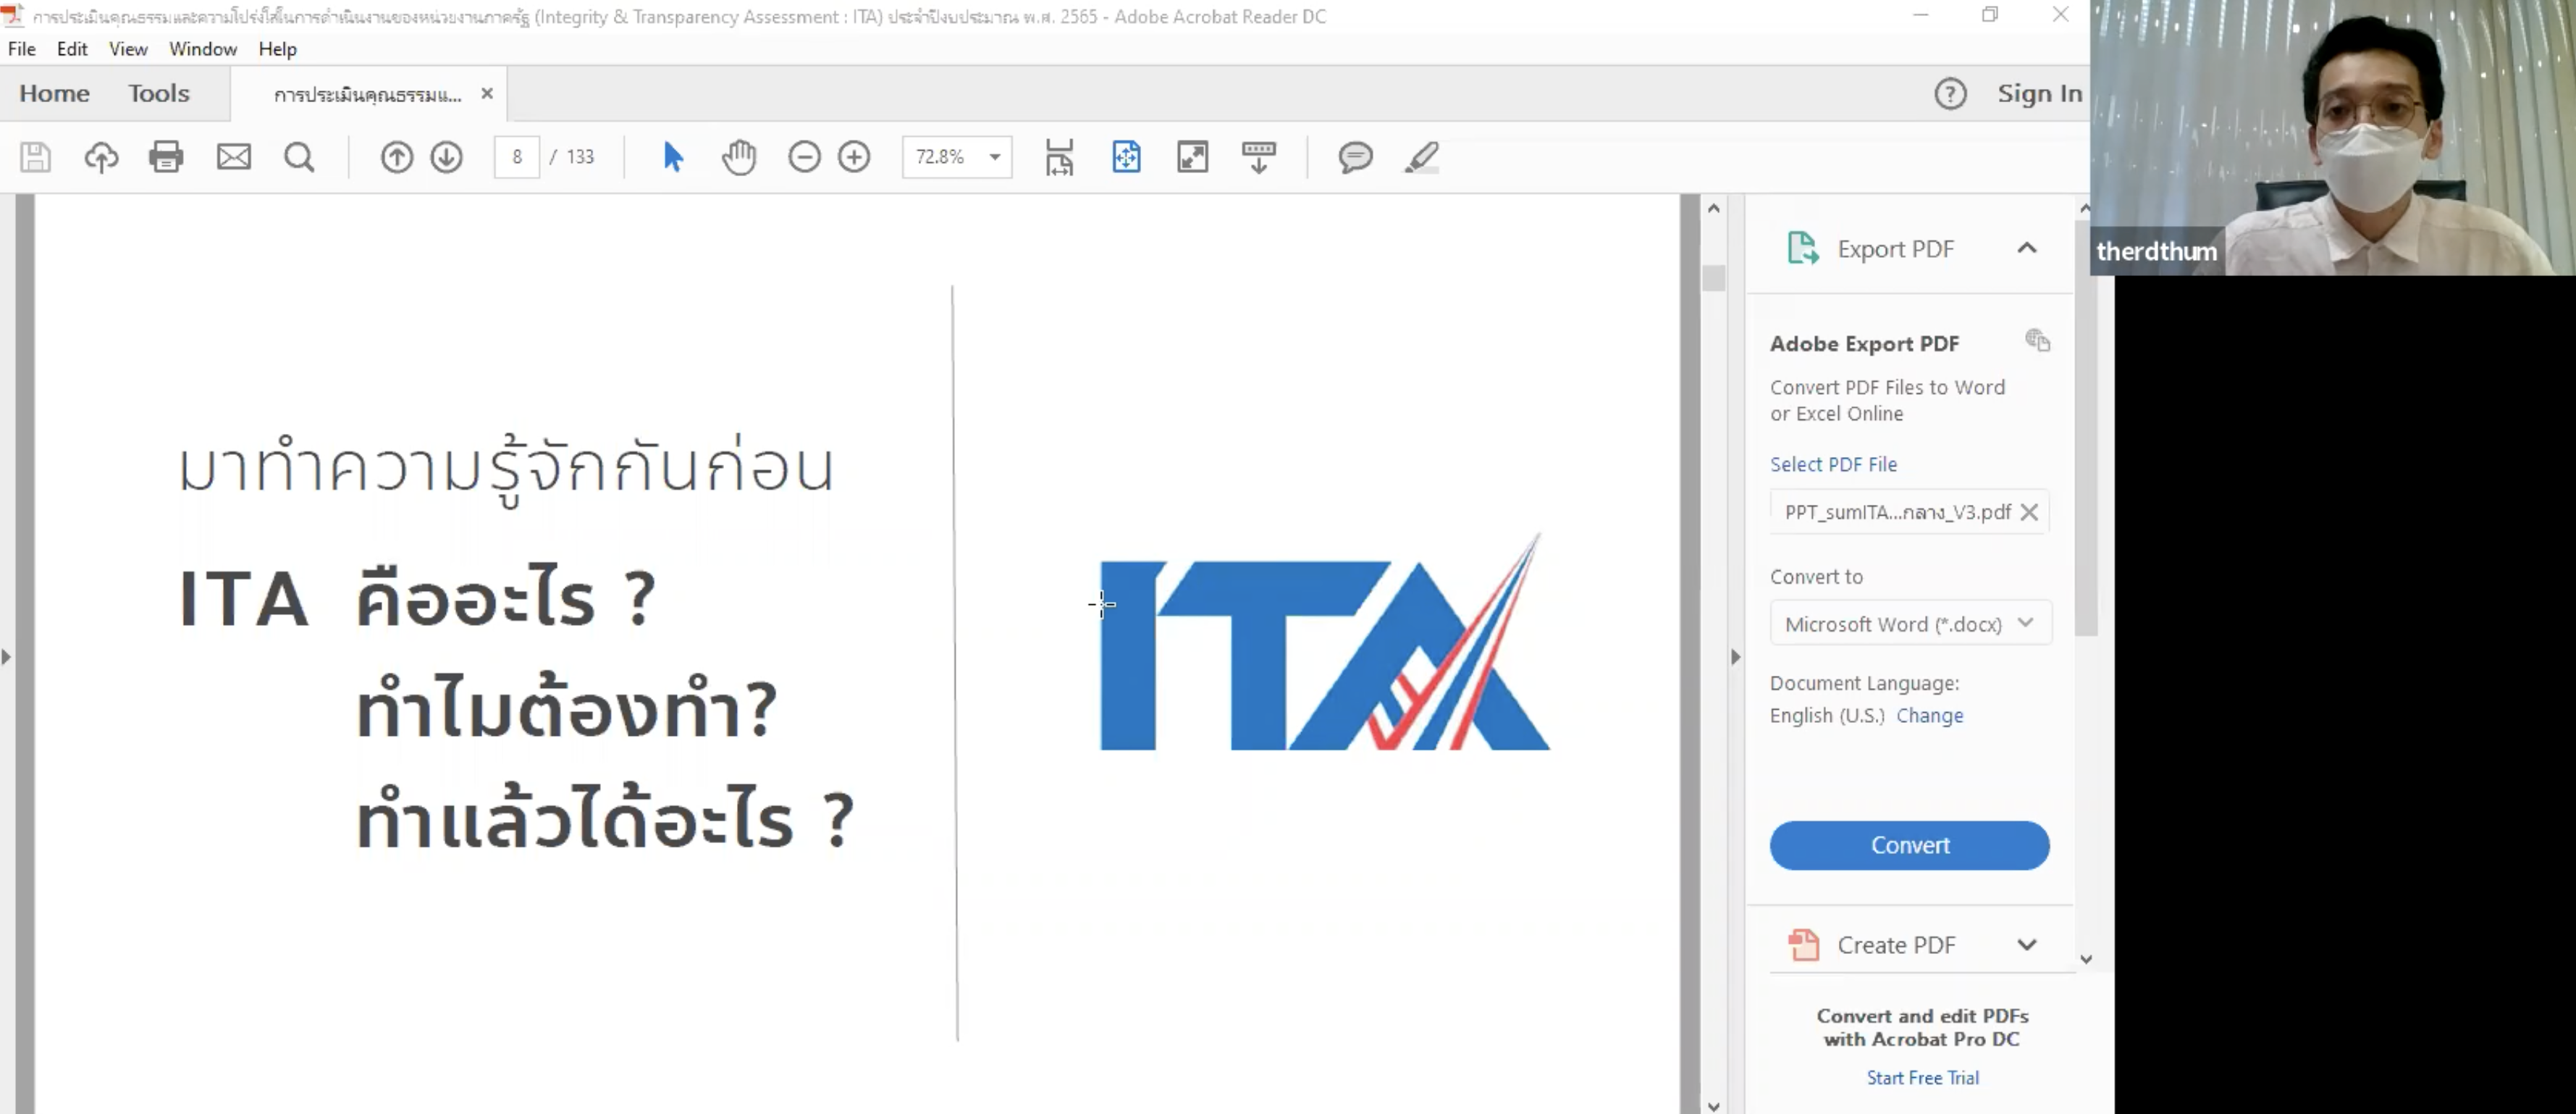Open the Convert to Microsoft Word dropdown

(1910, 623)
